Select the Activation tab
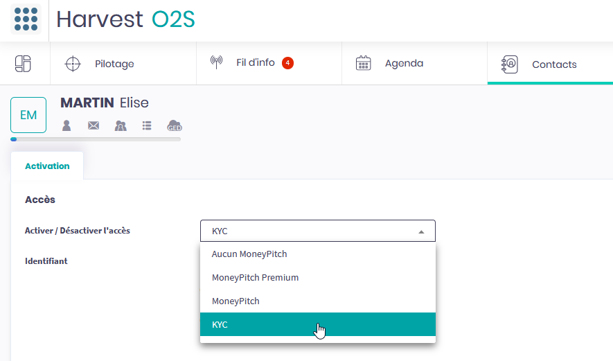This screenshot has height=361, width=613. 47,166
